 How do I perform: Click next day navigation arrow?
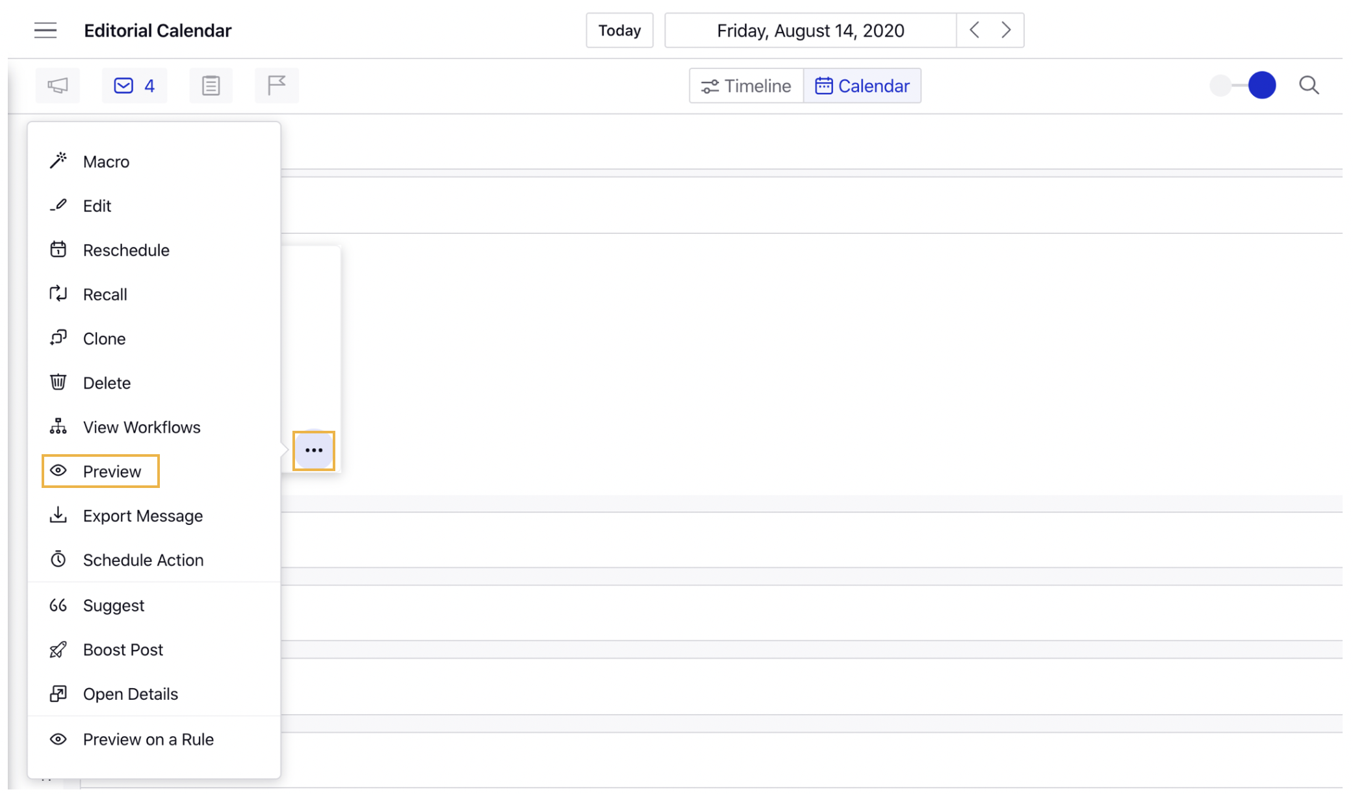coord(1007,31)
